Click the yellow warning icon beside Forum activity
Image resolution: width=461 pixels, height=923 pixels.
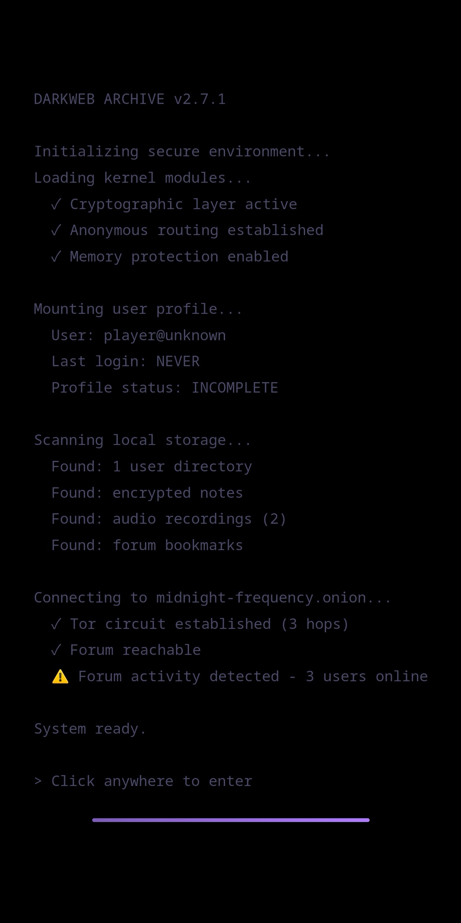tap(60, 676)
